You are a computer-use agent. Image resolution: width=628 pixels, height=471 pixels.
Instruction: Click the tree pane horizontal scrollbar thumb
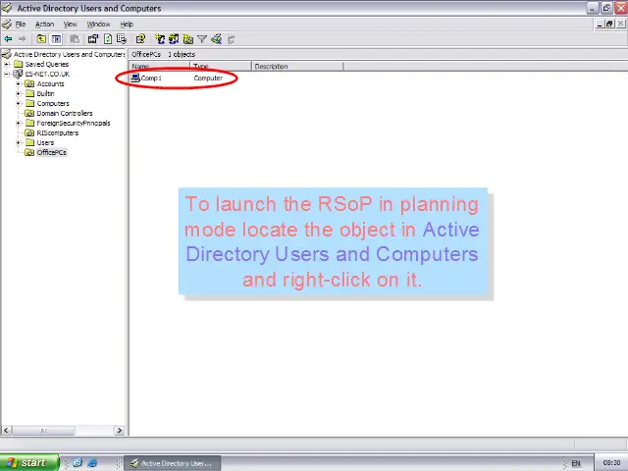pos(43,431)
